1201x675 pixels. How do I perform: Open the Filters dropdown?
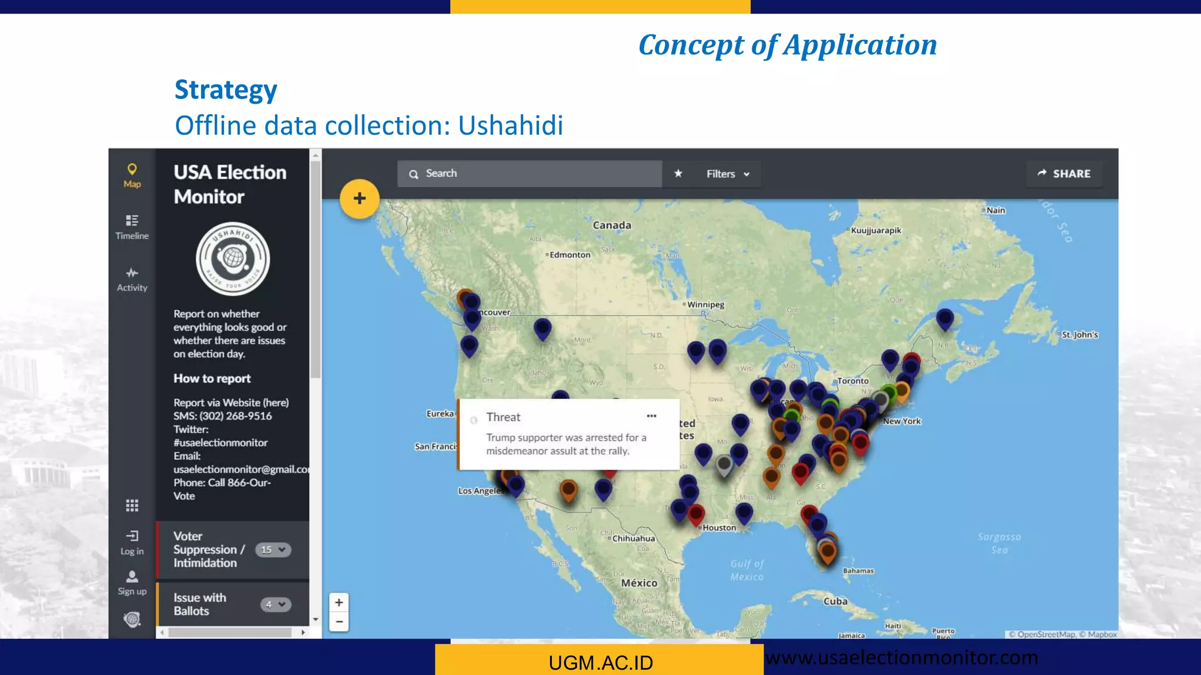[x=728, y=174]
